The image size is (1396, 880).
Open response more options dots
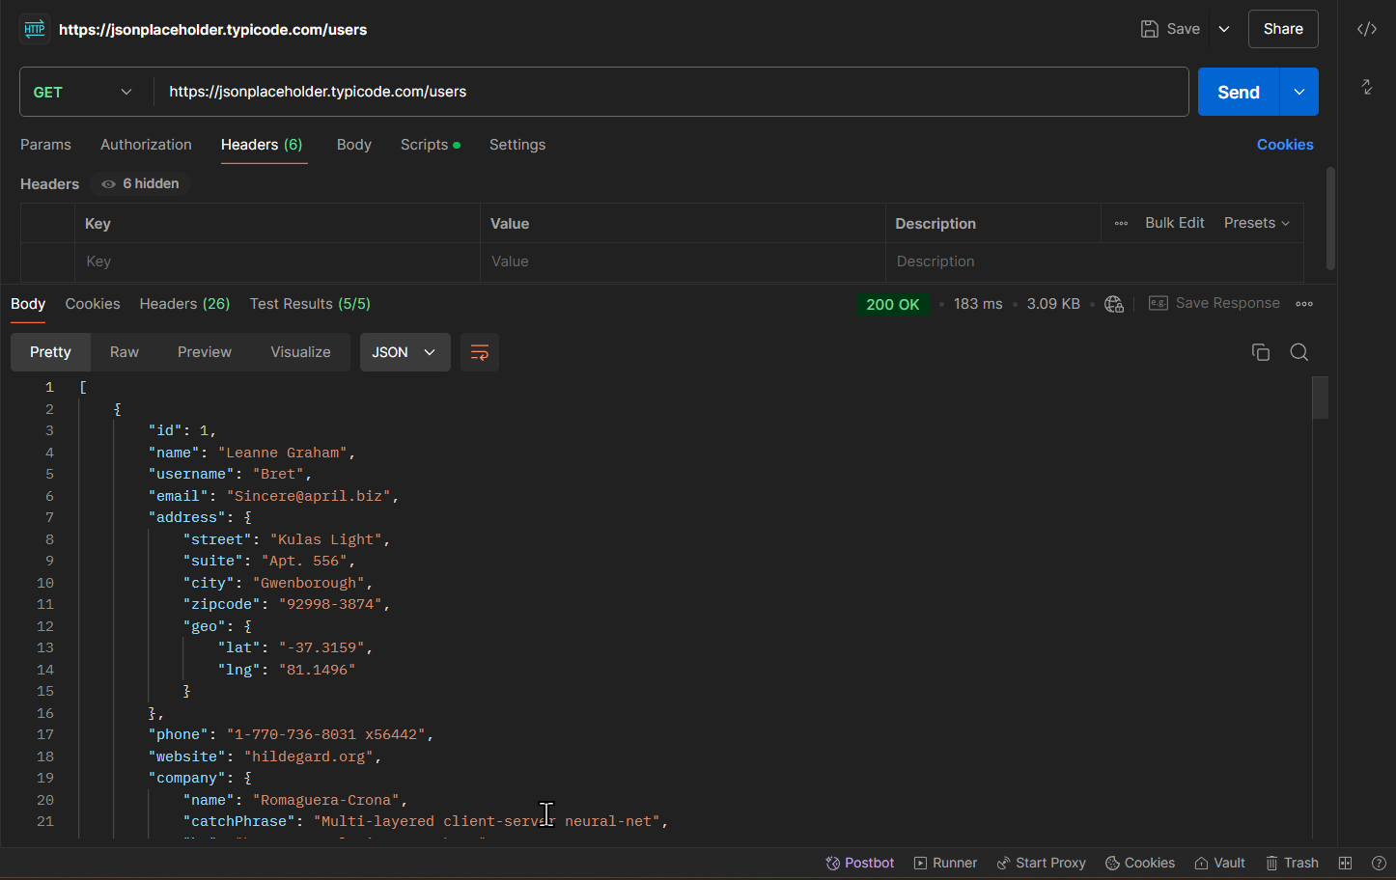click(1304, 304)
